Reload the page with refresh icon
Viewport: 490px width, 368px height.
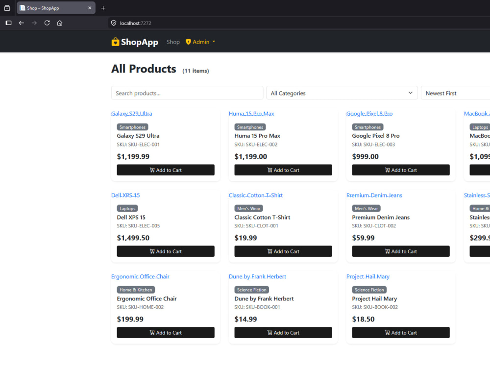point(47,23)
